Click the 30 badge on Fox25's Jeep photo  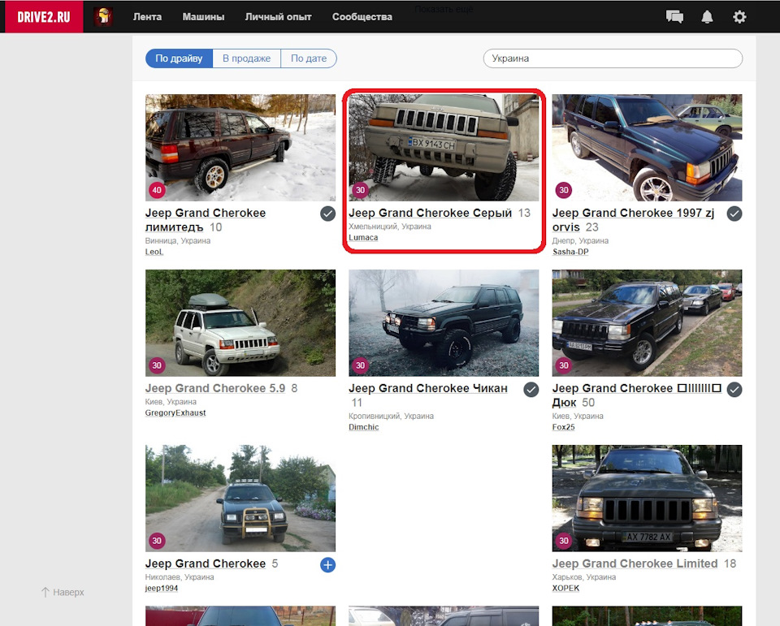click(564, 365)
